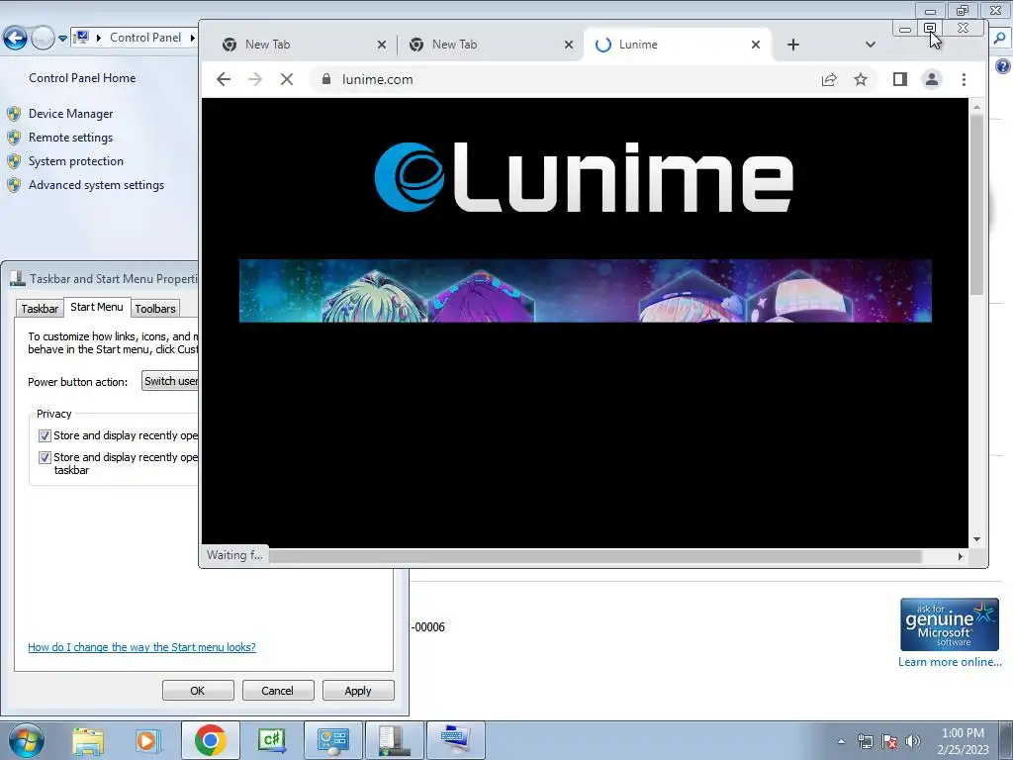The height and width of the screenshot is (760, 1013).
Task: Click the volume speaker tray icon
Action: [x=913, y=741]
